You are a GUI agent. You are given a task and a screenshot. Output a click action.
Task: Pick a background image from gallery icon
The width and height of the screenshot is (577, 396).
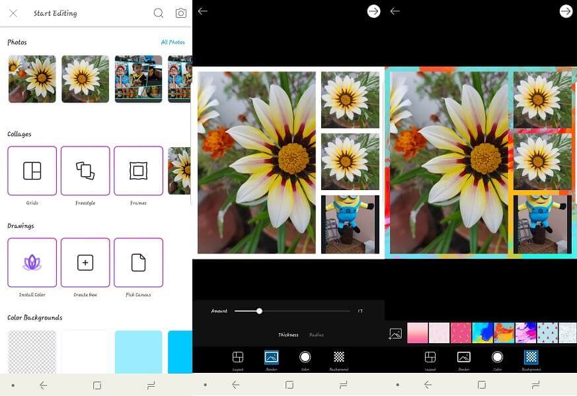pyautogui.click(x=396, y=333)
